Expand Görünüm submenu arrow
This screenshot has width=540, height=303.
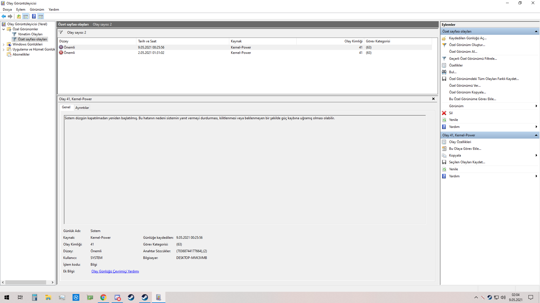point(536,106)
